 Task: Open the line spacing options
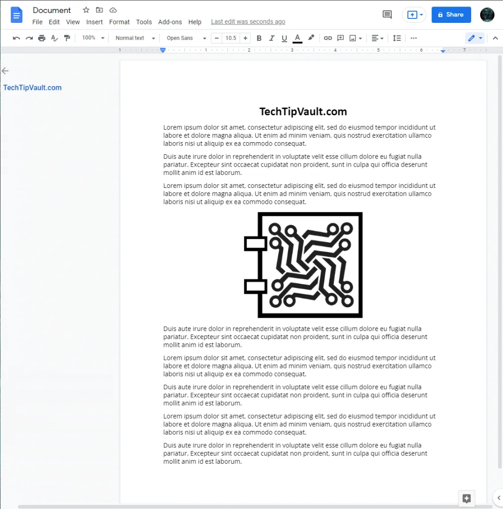point(397,38)
